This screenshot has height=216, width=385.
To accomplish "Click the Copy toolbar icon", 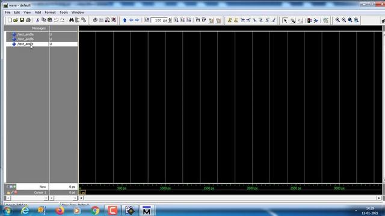I will tap(44, 20).
